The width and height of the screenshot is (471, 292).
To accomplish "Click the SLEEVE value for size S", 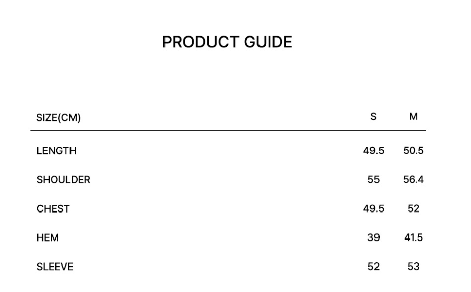I will point(373,267).
